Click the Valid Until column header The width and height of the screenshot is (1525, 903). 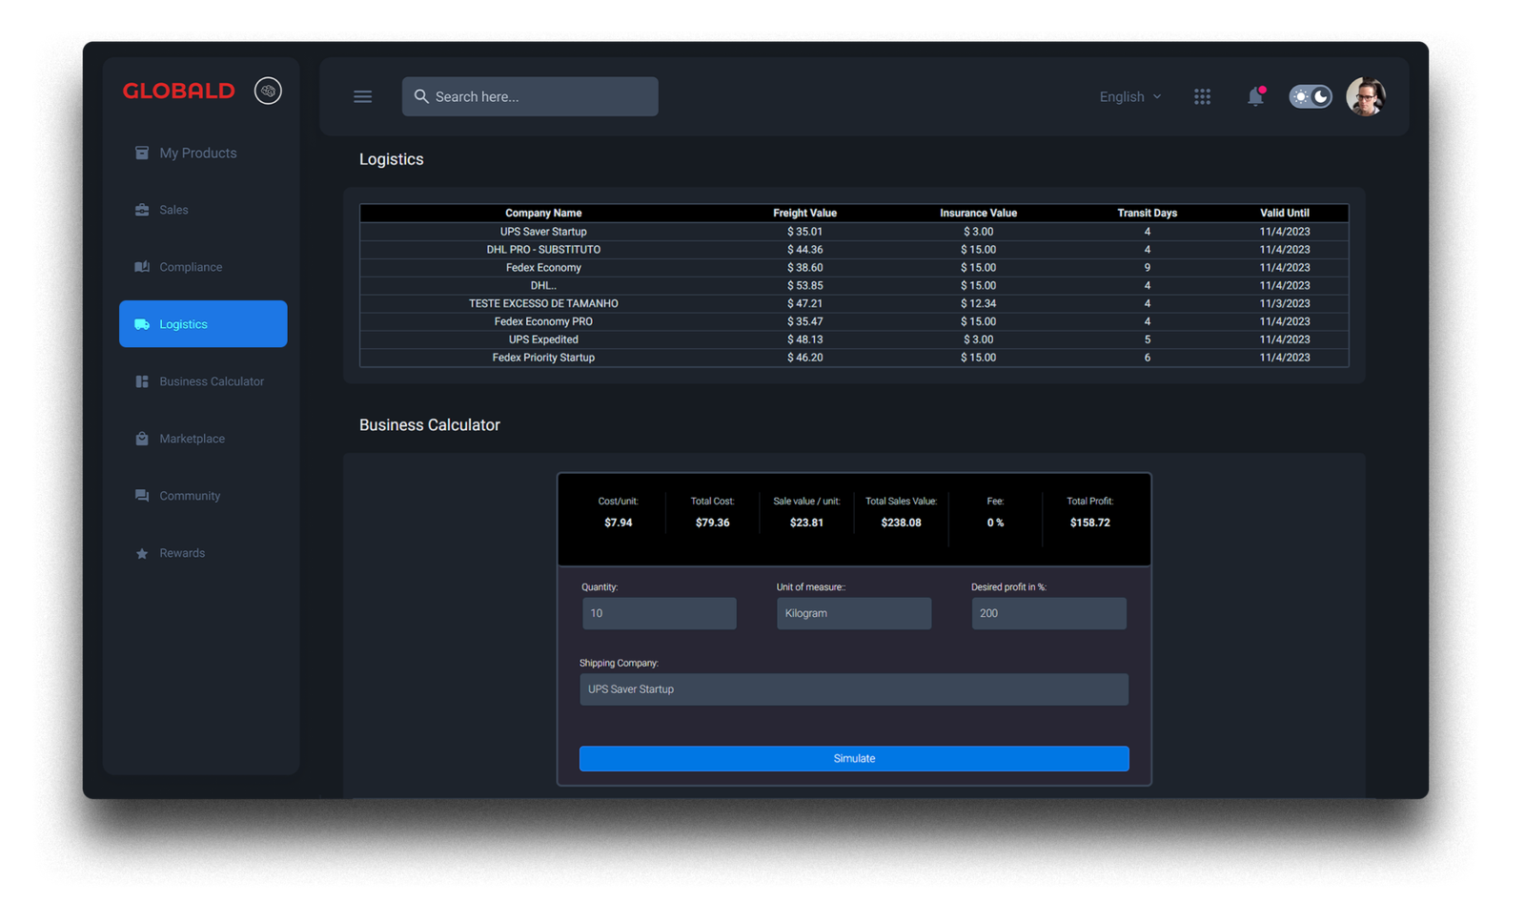pos(1284,214)
